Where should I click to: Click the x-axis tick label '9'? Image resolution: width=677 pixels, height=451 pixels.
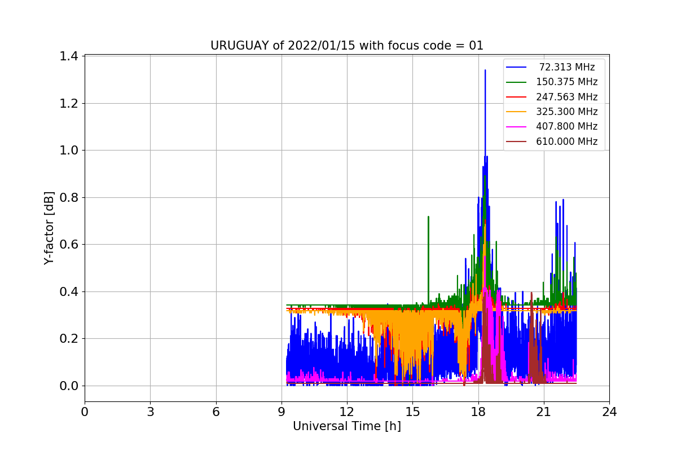pos(282,412)
